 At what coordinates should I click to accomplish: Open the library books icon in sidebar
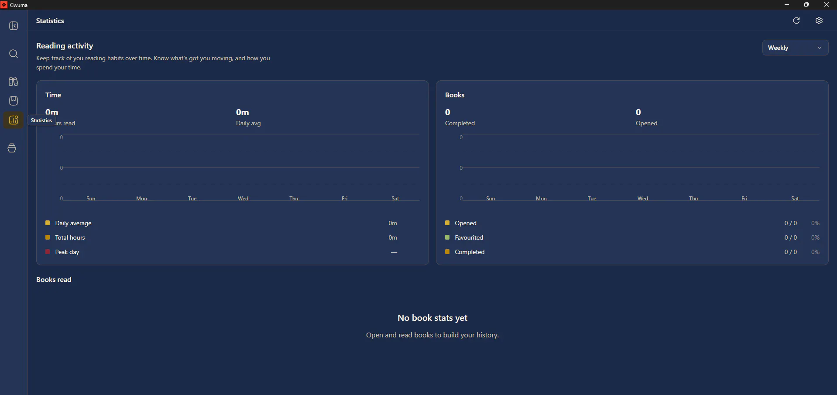point(14,82)
